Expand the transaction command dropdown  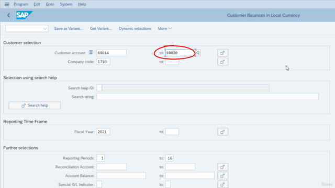[45, 29]
